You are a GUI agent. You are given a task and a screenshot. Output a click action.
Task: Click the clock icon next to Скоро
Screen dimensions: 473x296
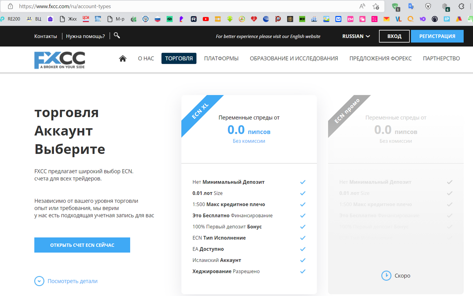[x=386, y=275]
